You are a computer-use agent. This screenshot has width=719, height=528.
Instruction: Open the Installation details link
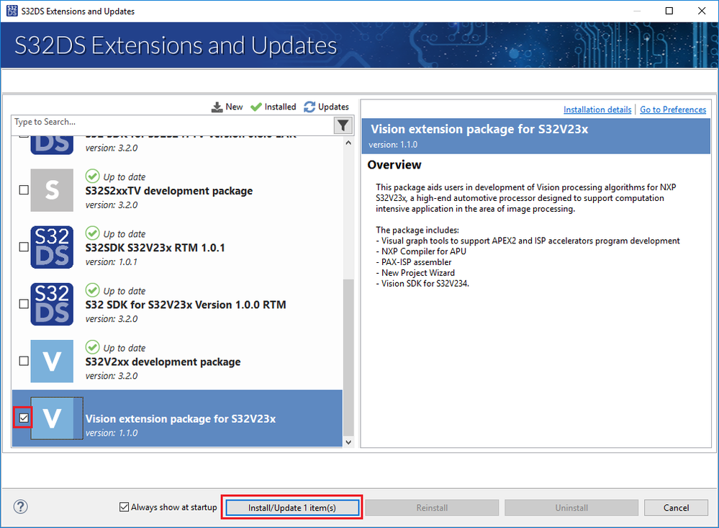coord(597,109)
